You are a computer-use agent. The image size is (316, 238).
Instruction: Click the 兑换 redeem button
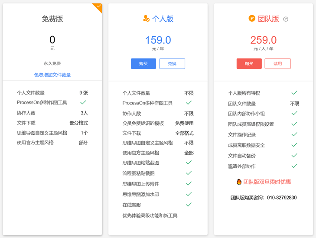[x=172, y=64]
